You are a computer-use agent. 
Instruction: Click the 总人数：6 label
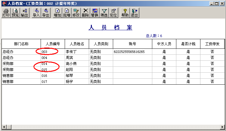pyautogui.click(x=154, y=36)
